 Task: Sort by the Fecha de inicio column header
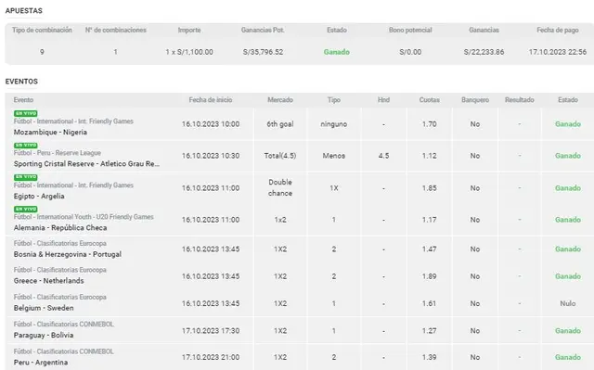coord(211,100)
